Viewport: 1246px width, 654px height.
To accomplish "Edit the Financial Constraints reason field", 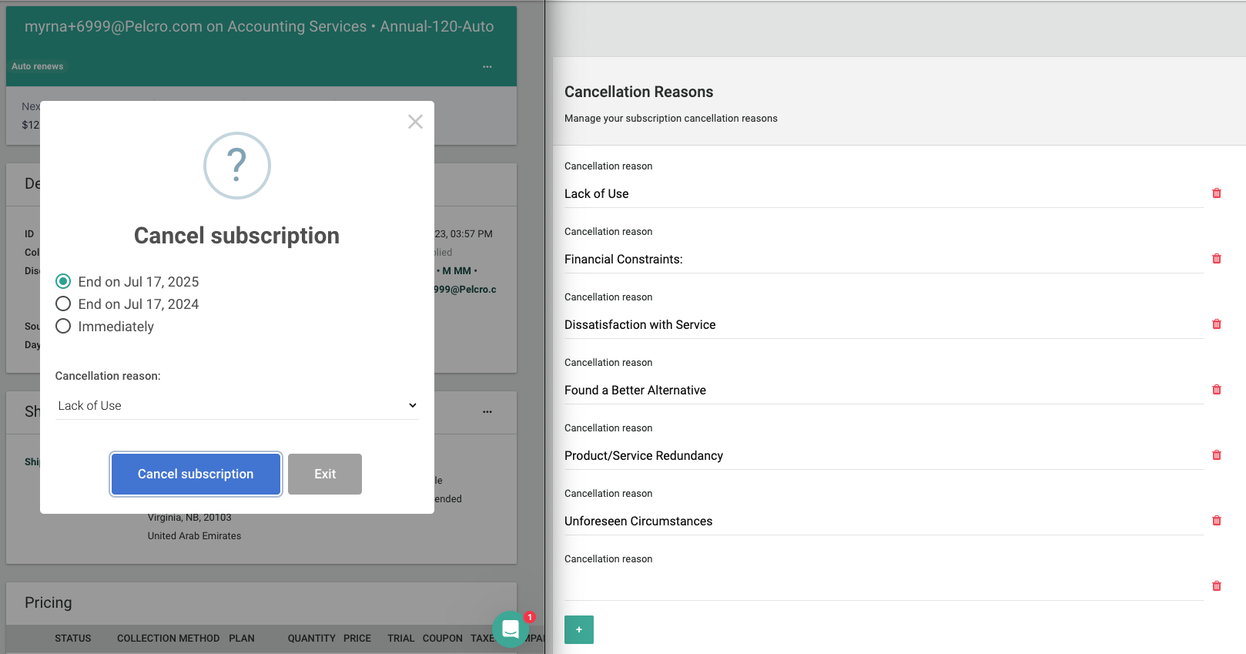I will point(883,260).
